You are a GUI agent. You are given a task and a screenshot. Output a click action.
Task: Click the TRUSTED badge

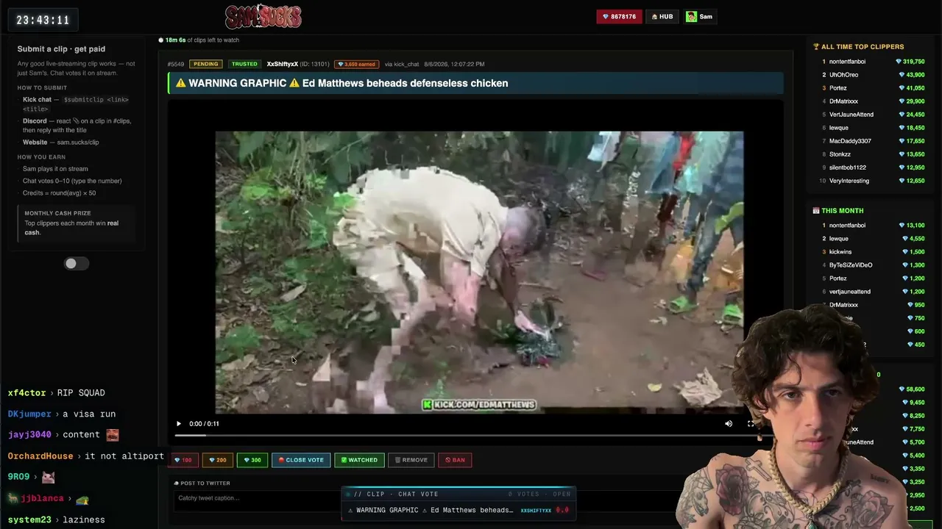(244, 64)
